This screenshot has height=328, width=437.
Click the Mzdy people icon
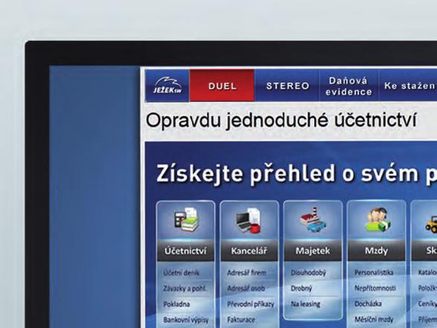pyautogui.click(x=377, y=220)
